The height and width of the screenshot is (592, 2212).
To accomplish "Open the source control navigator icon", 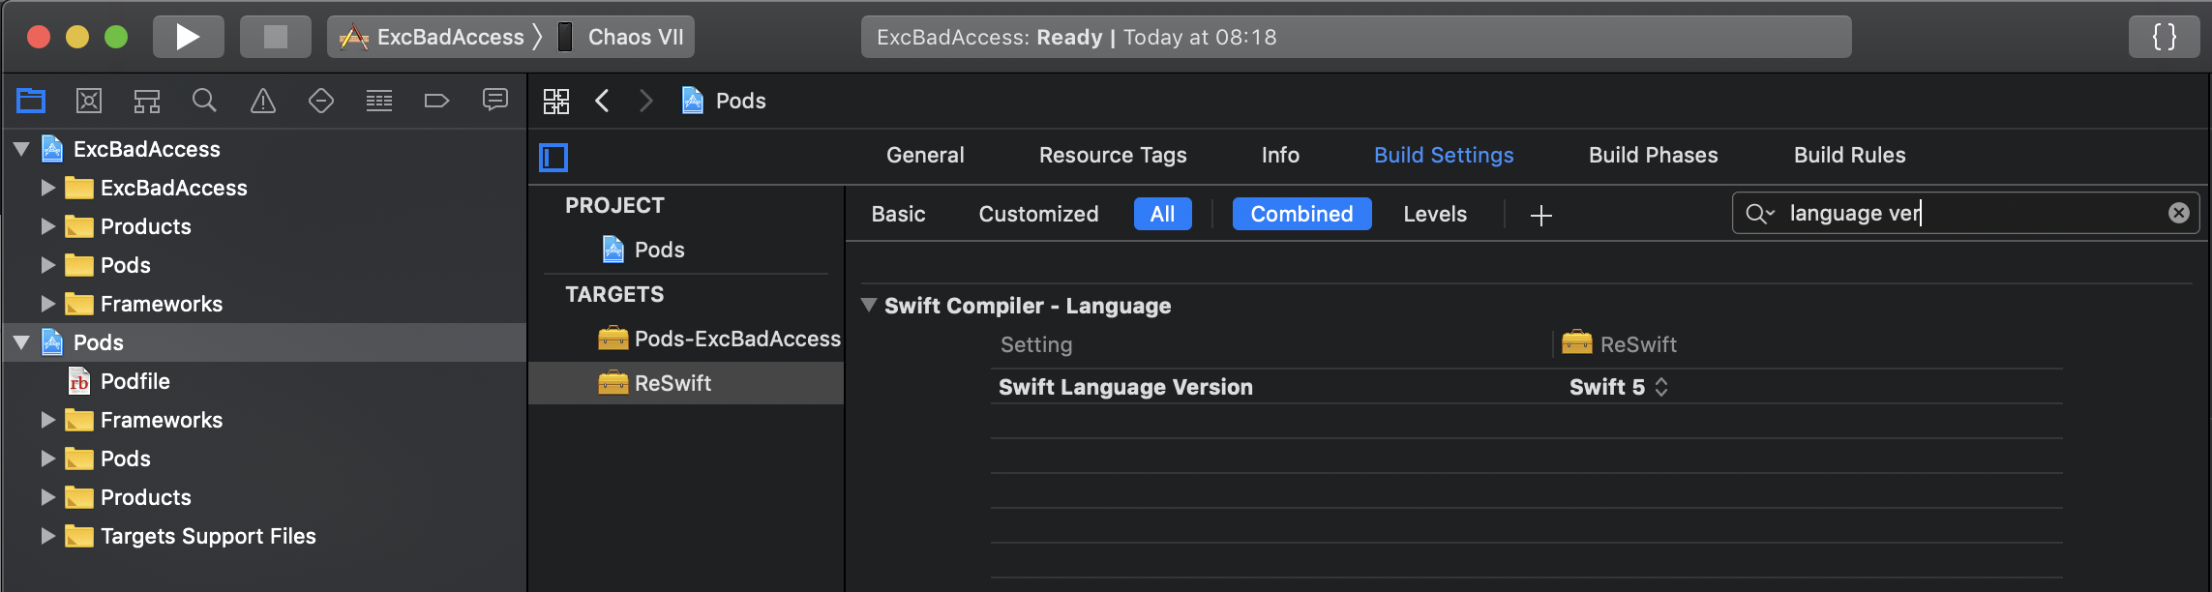I will [x=89, y=101].
